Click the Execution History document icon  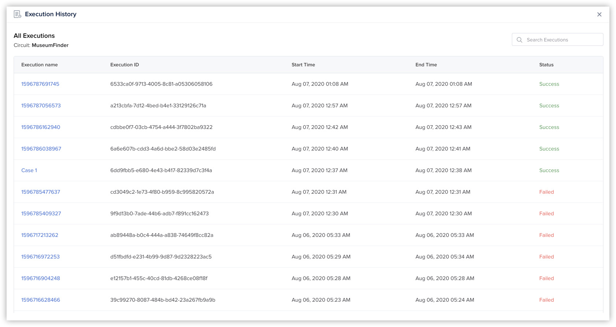pyautogui.click(x=17, y=14)
